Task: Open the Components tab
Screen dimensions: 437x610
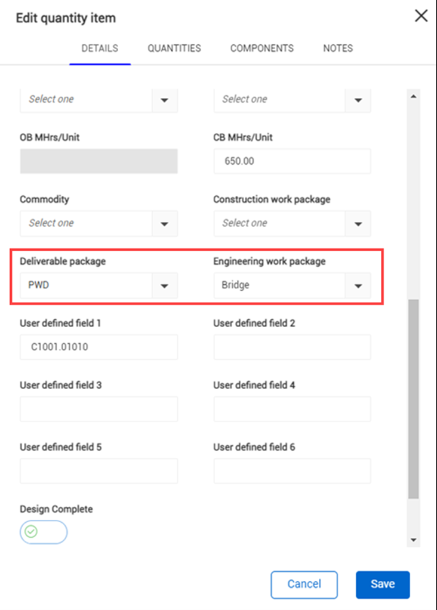Action: click(262, 48)
